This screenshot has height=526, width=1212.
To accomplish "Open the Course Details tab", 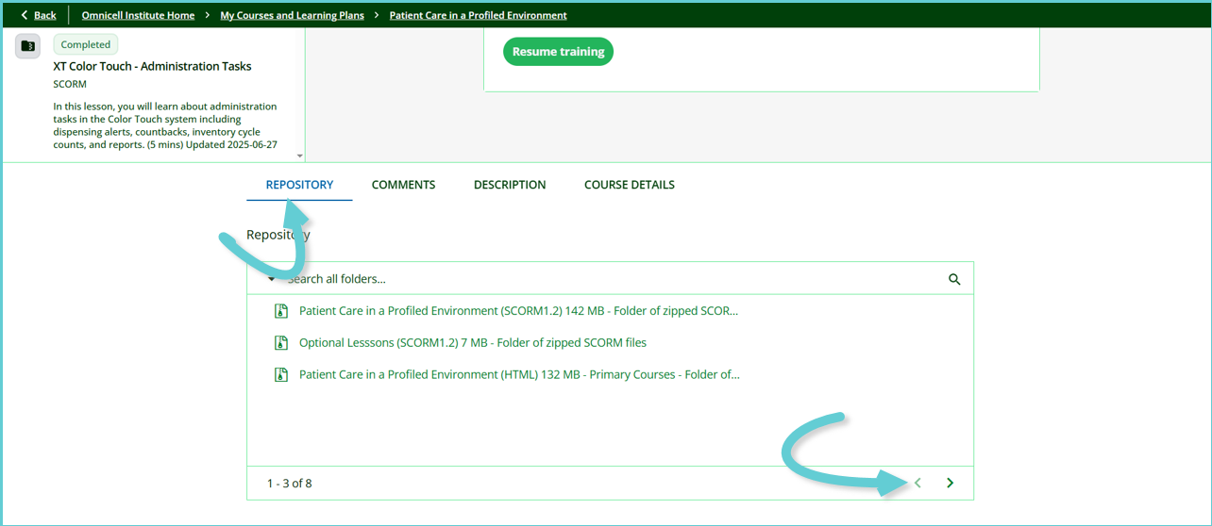I will (x=630, y=185).
